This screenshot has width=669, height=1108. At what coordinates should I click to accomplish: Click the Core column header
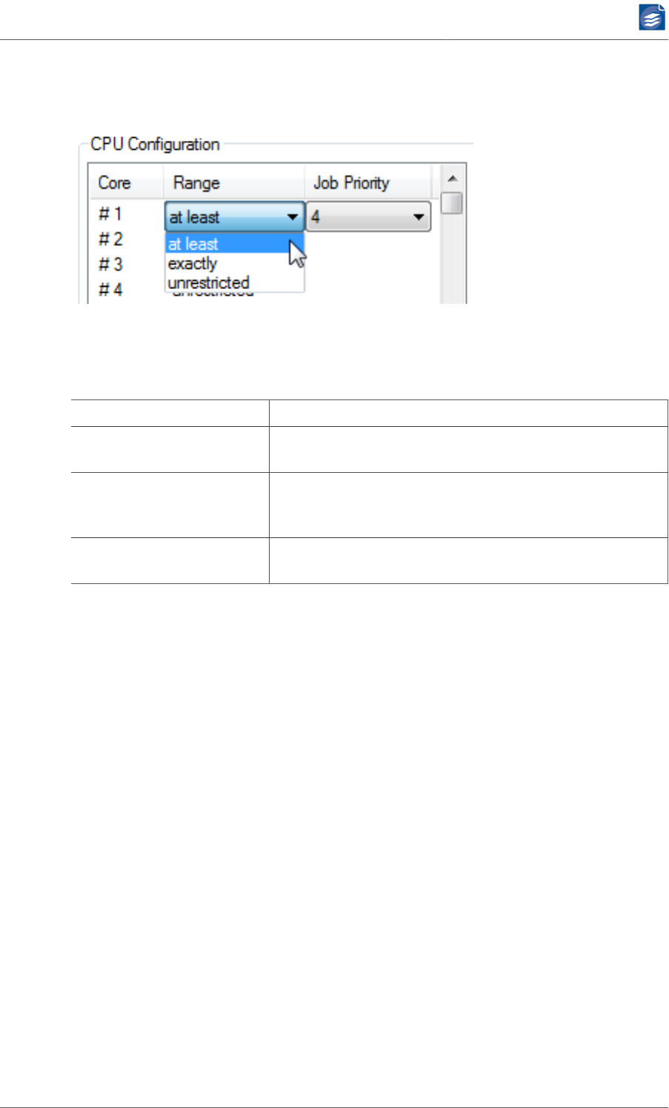click(x=115, y=183)
